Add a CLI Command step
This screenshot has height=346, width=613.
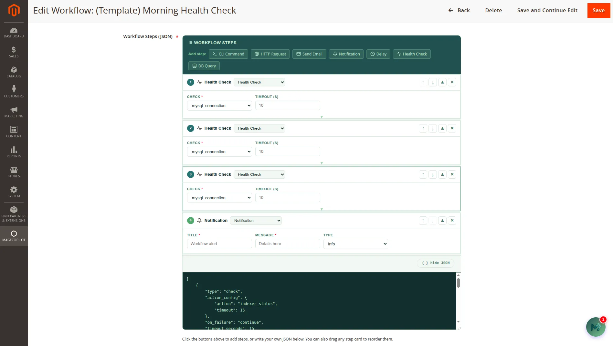[x=228, y=54]
